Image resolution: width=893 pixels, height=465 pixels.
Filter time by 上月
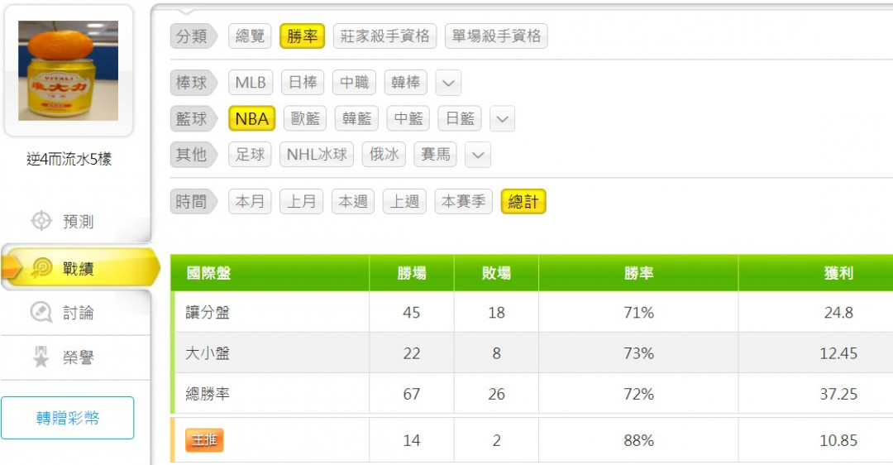301,202
